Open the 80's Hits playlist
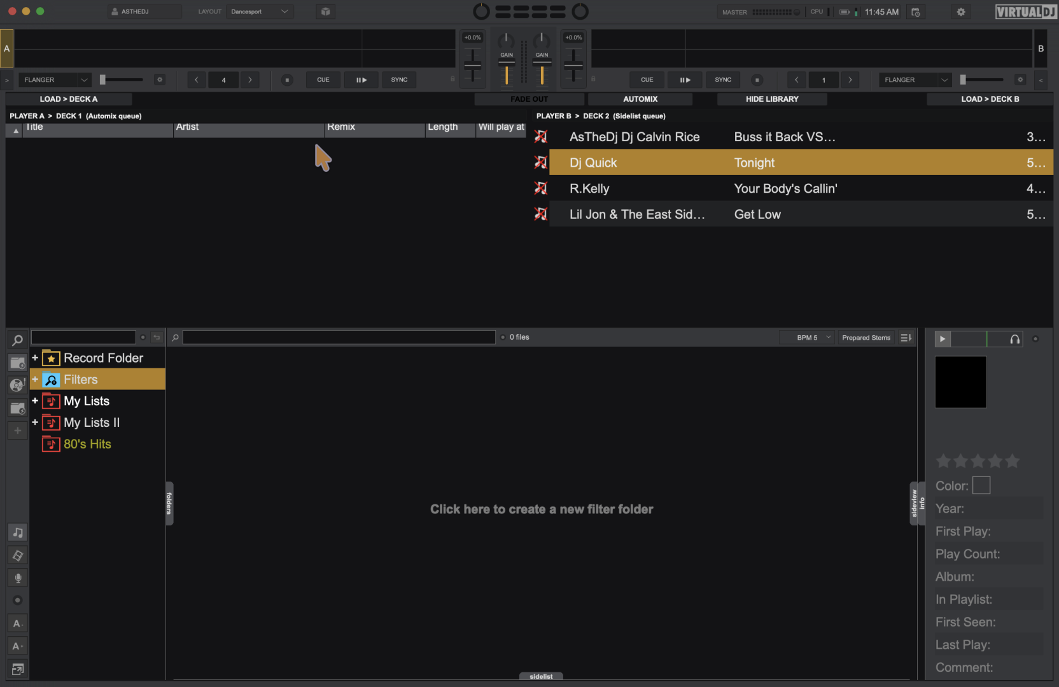Viewport: 1059px width, 687px height. 87,444
